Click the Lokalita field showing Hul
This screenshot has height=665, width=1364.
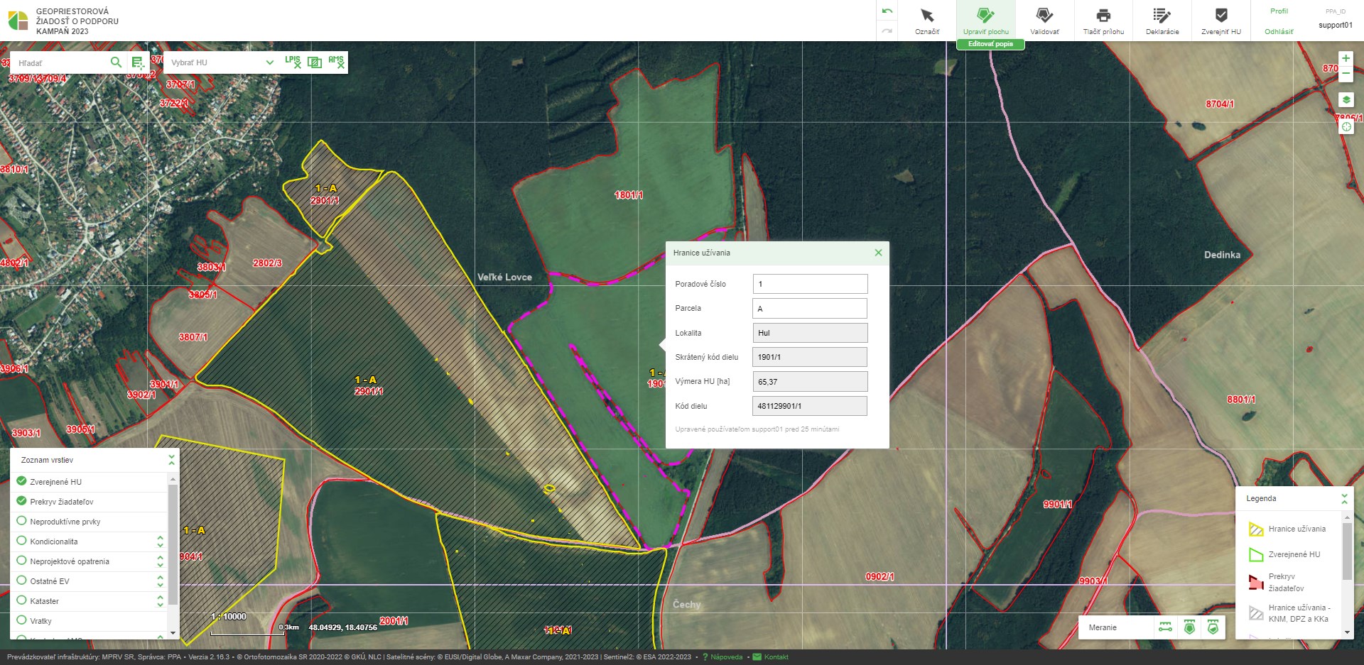pos(810,333)
